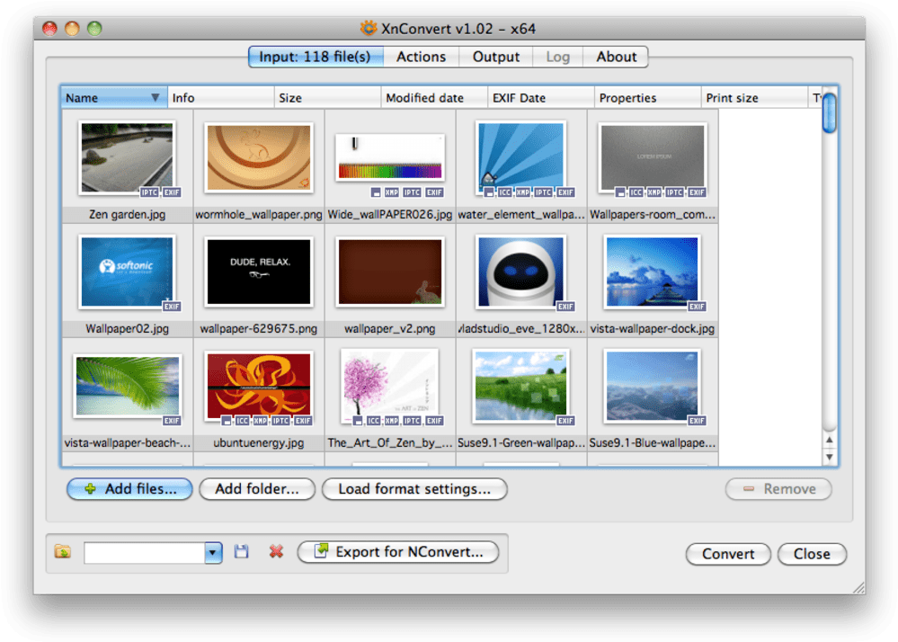
Task: Click the vertical scrollbar down arrow
Action: click(830, 458)
